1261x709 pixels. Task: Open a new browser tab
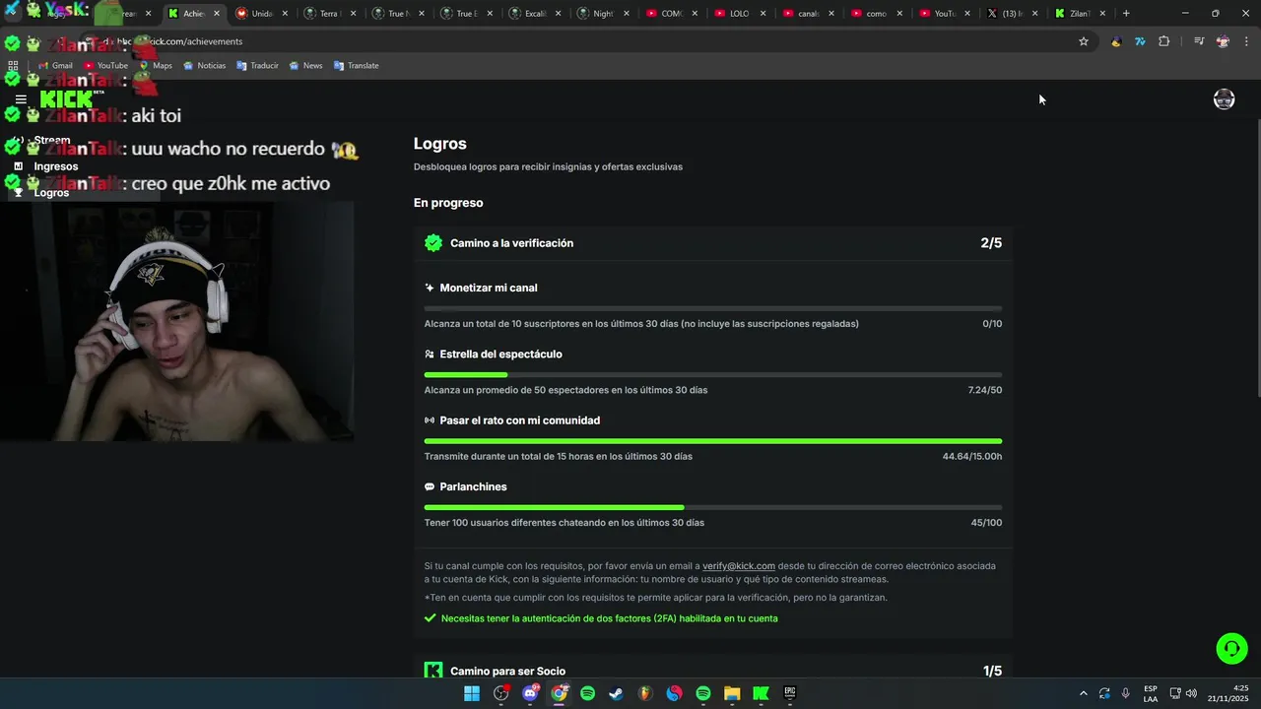(x=1126, y=14)
